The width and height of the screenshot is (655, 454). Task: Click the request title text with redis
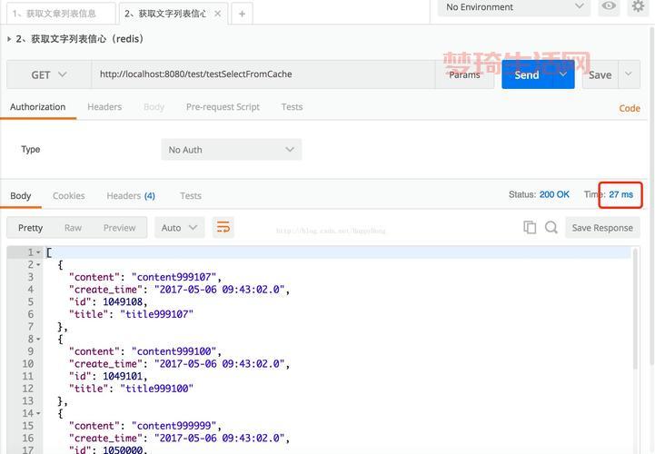tap(80, 39)
